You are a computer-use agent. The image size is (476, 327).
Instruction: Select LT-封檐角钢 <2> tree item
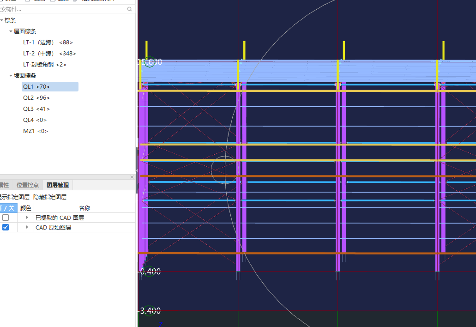pyautogui.click(x=45, y=65)
